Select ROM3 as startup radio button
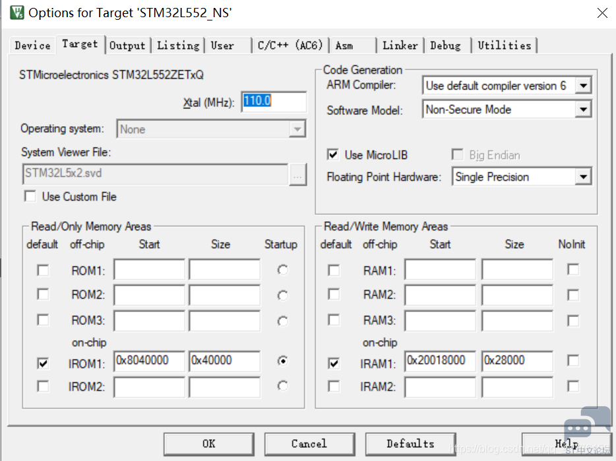This screenshot has width=616, height=461. tap(282, 322)
